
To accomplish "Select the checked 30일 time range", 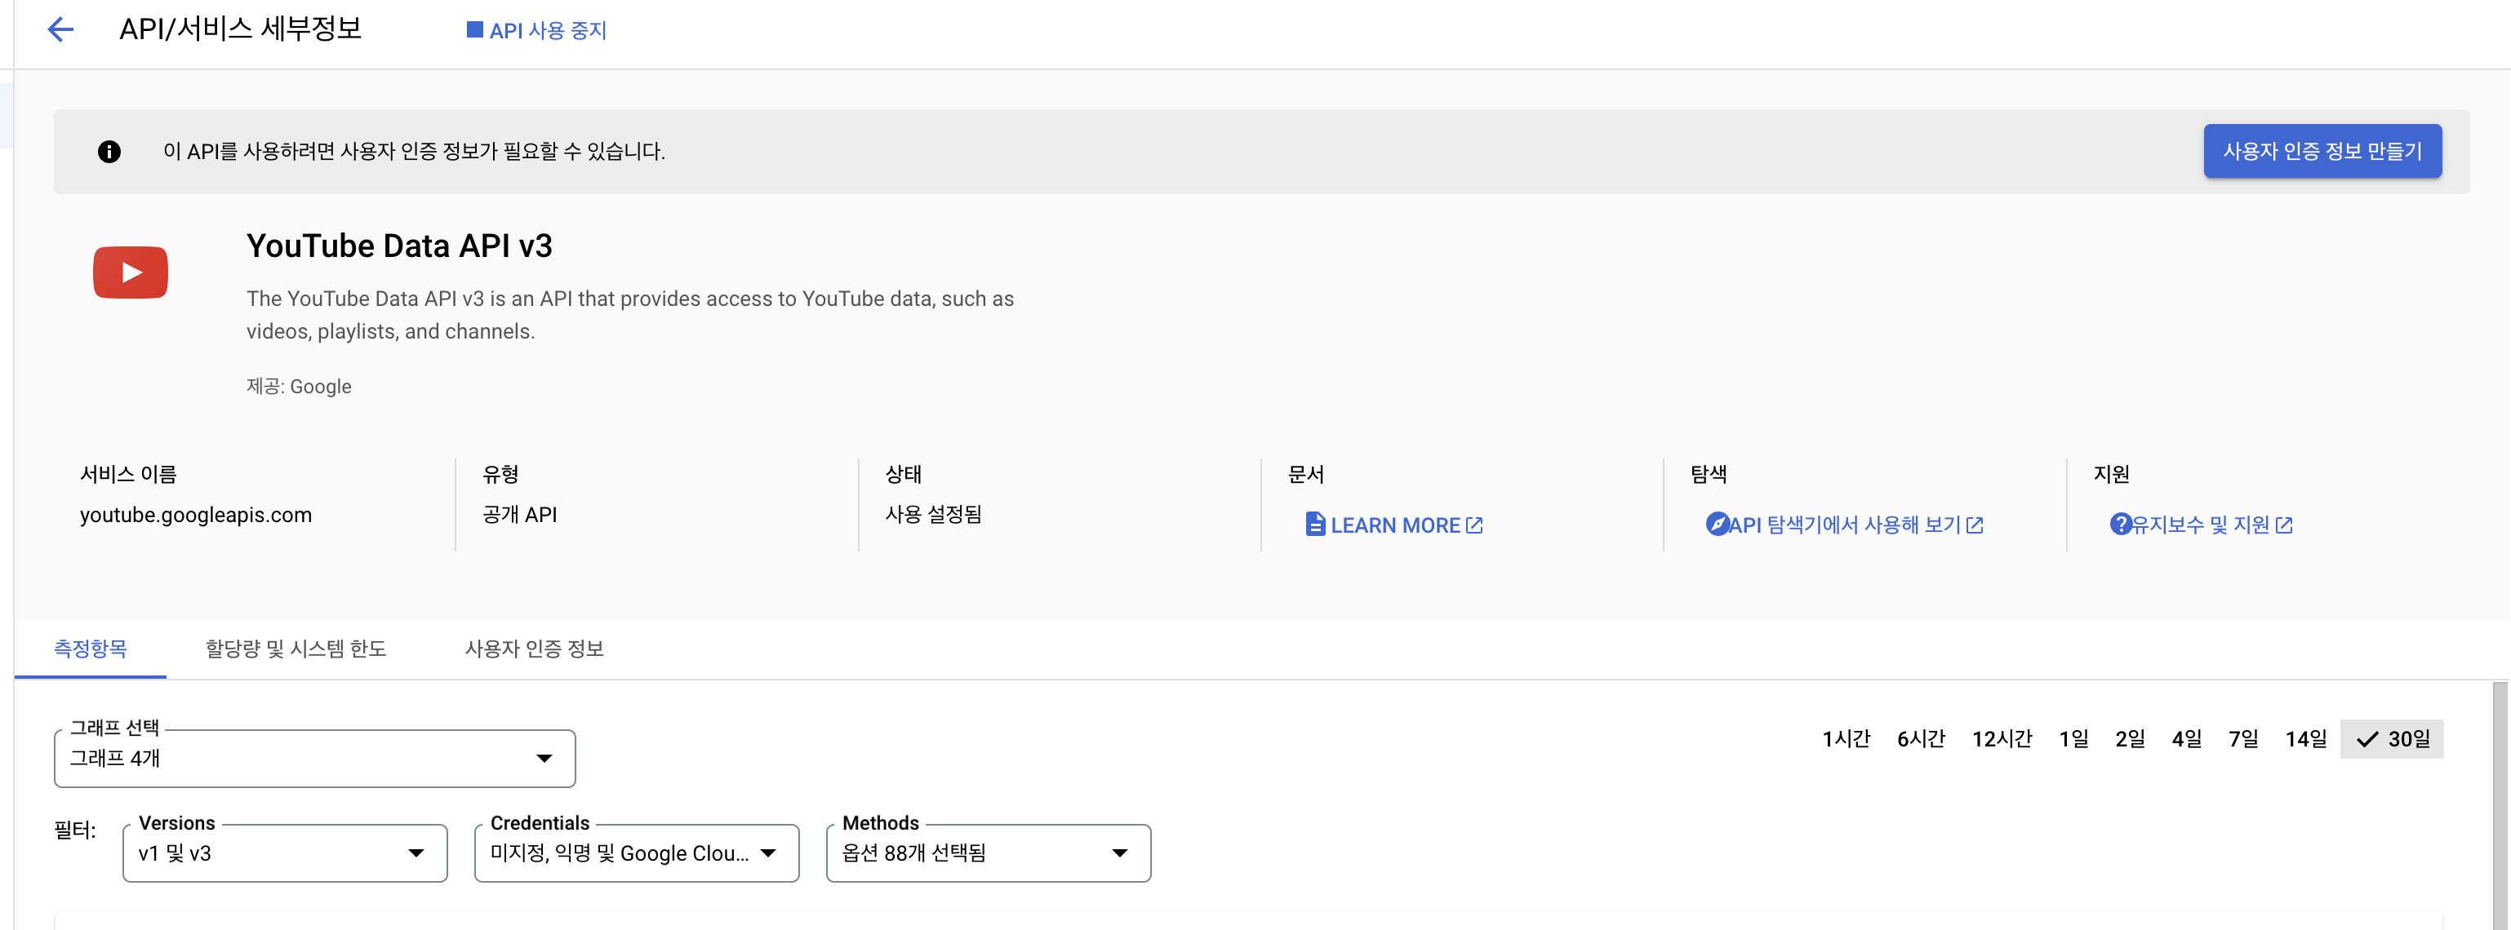I will [x=2392, y=739].
